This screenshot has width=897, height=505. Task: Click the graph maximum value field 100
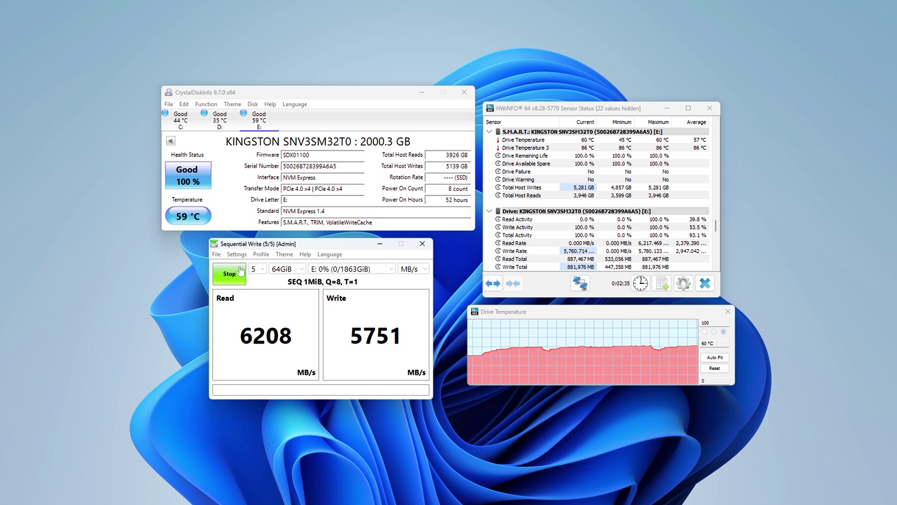pyautogui.click(x=714, y=323)
